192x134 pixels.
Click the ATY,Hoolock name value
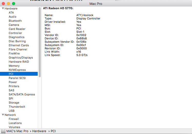85,15
